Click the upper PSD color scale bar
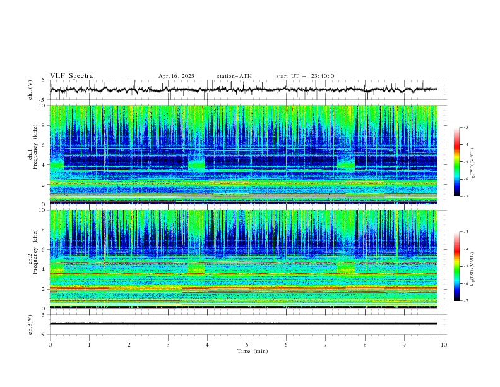The height and width of the screenshot is (387, 500). coord(457,162)
